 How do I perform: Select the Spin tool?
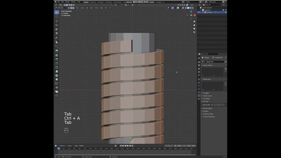point(57,75)
